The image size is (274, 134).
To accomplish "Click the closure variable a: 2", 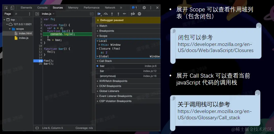I will pyautogui.click(x=104, y=53).
